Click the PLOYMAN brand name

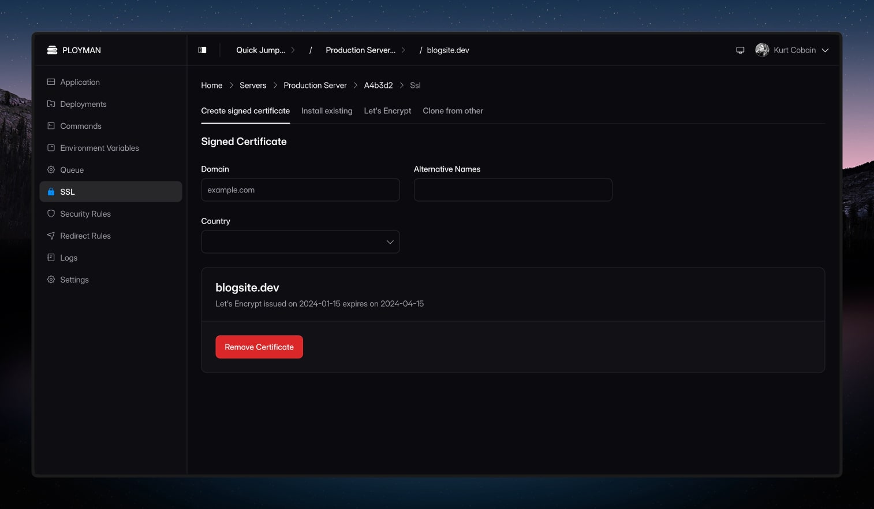coord(81,50)
